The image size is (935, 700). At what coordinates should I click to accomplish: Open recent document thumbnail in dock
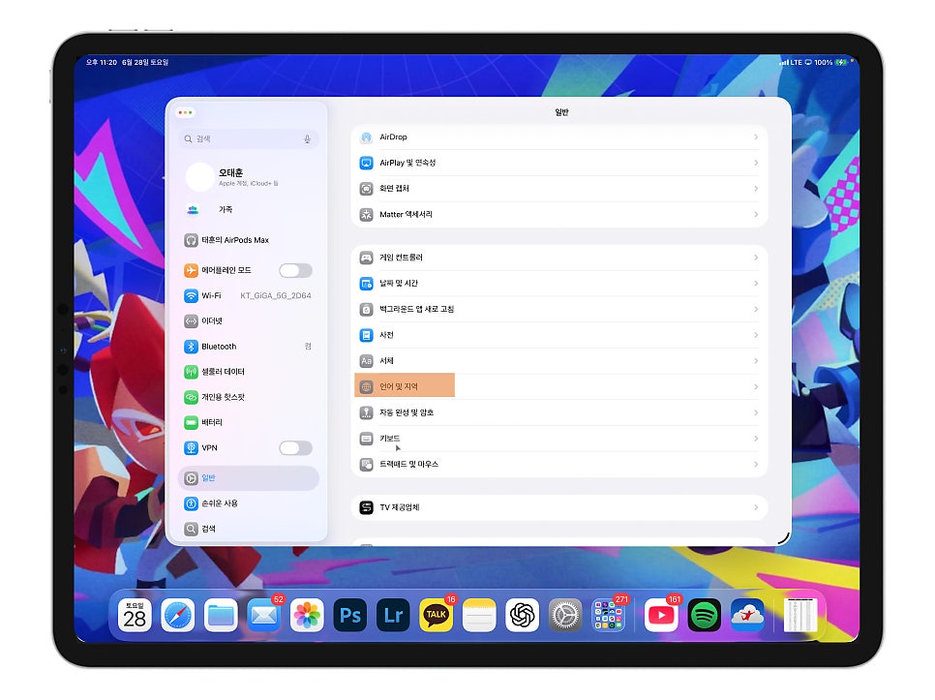tap(799, 616)
